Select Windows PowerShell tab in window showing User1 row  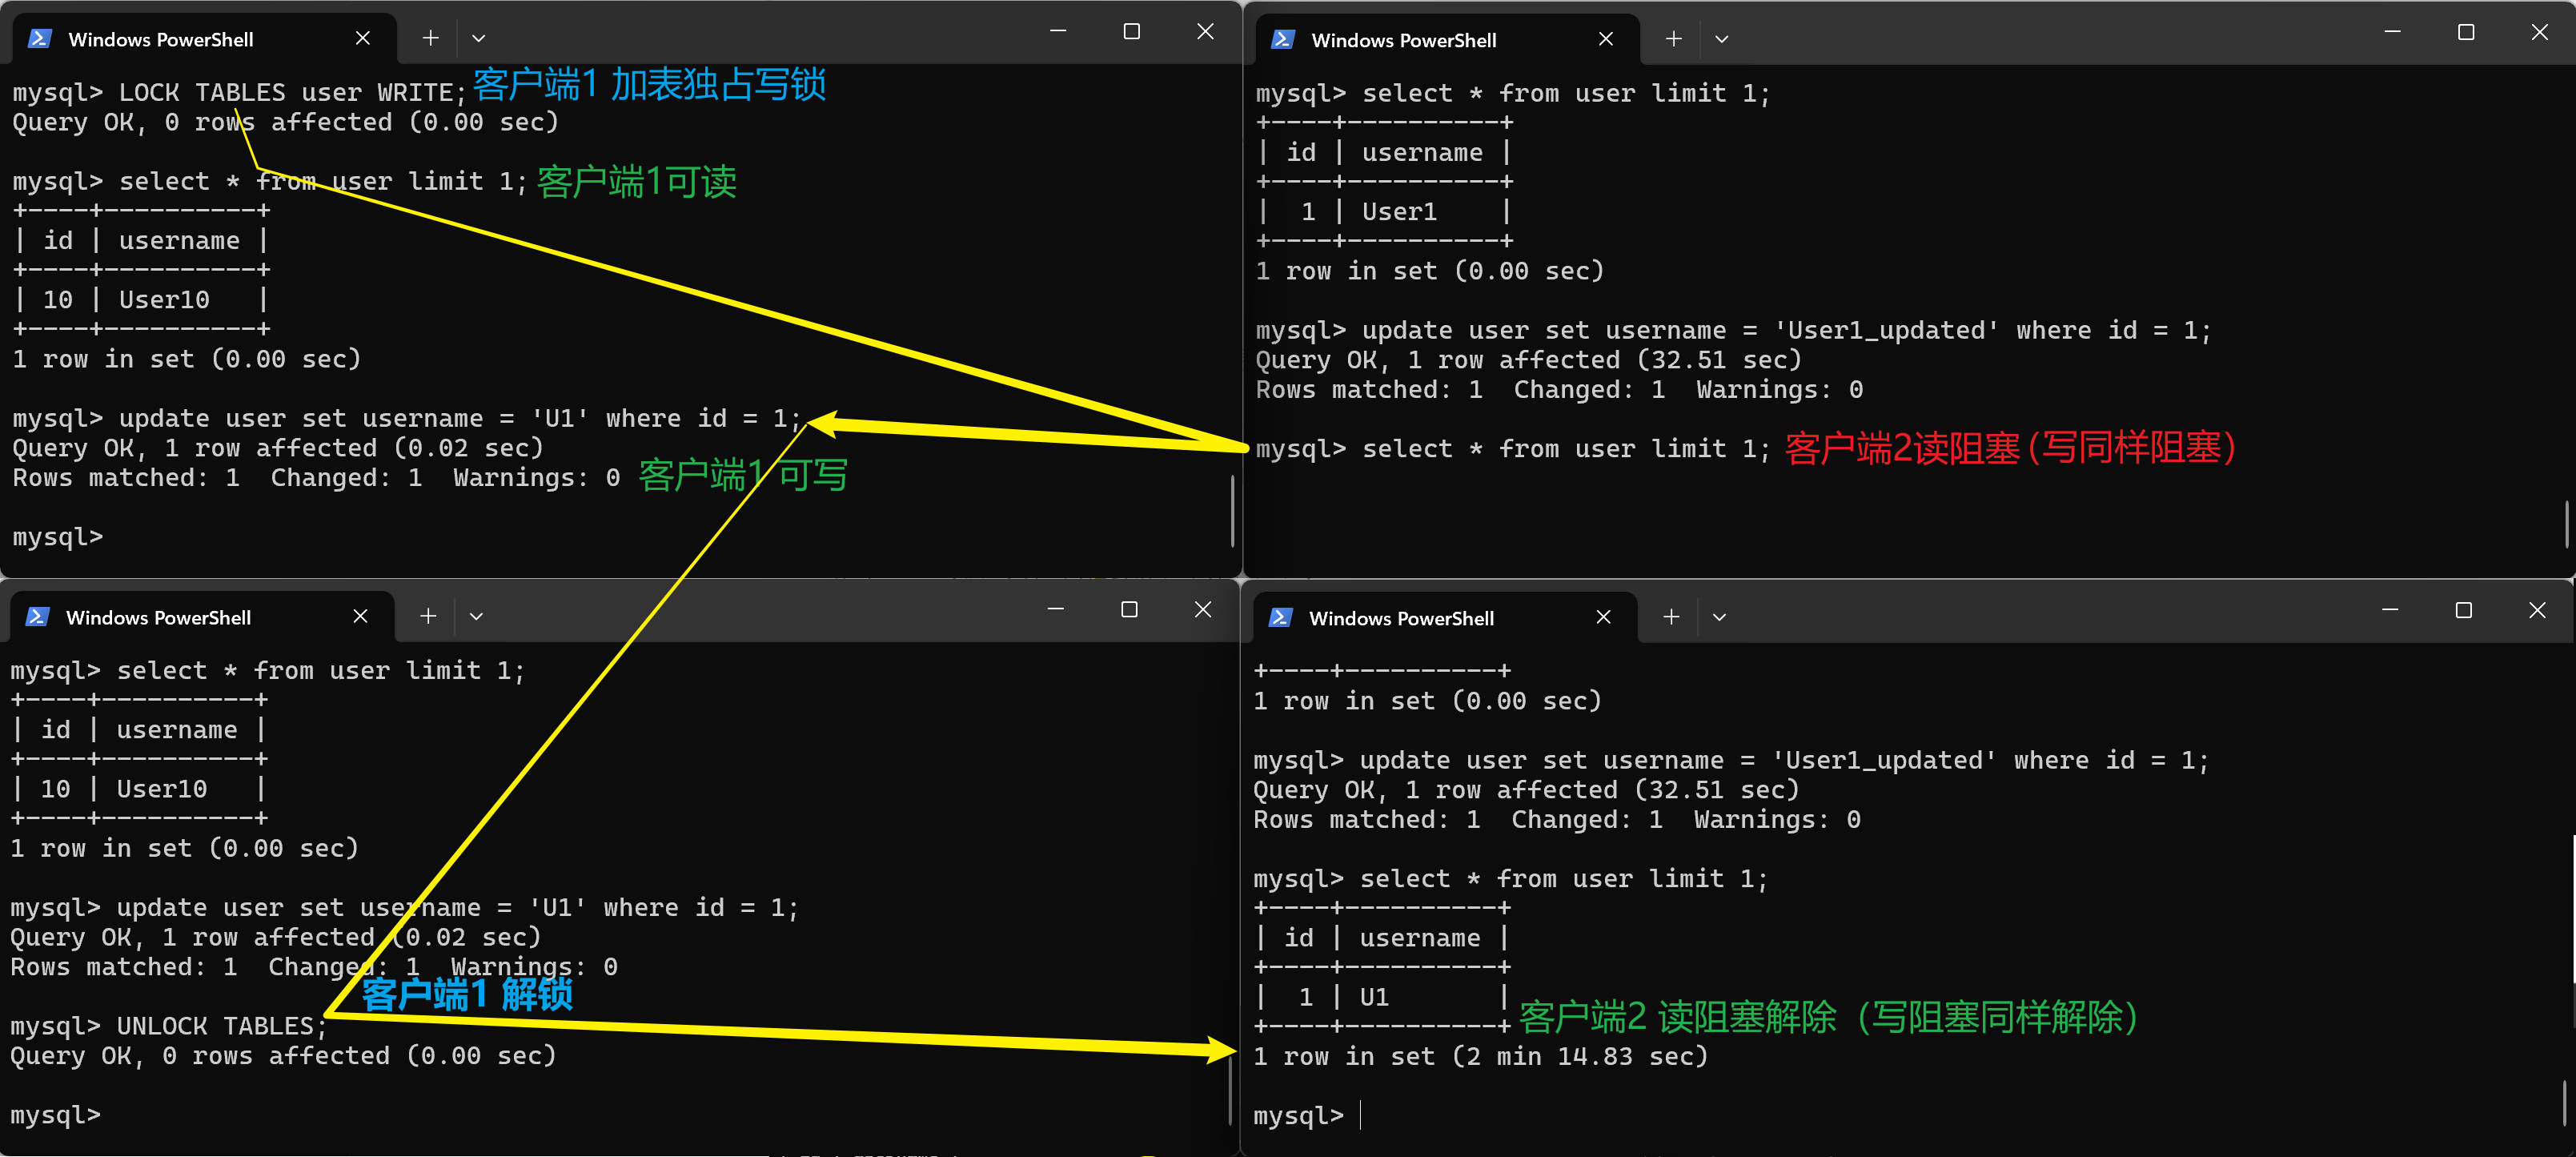[1448, 40]
